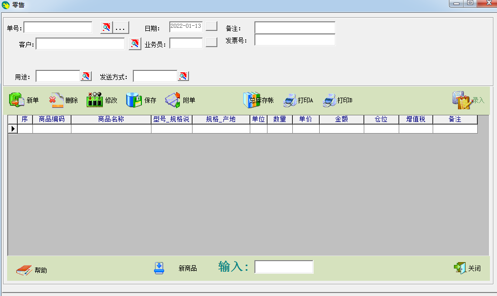Click the 仓位 column header
497x296 pixels.
pyautogui.click(x=381, y=119)
